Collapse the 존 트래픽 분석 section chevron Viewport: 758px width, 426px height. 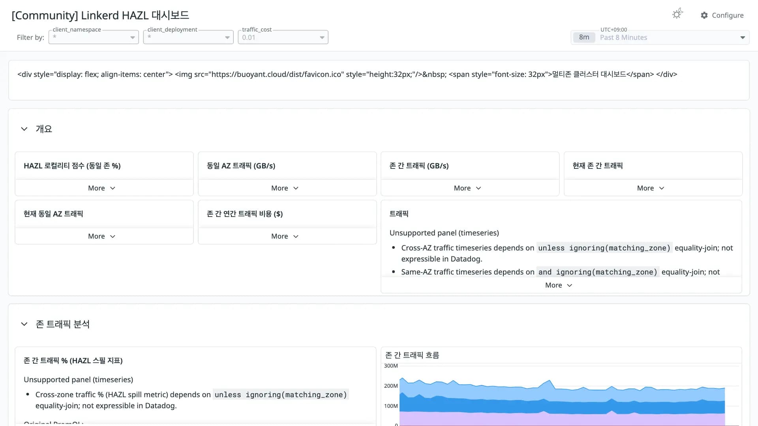(24, 324)
